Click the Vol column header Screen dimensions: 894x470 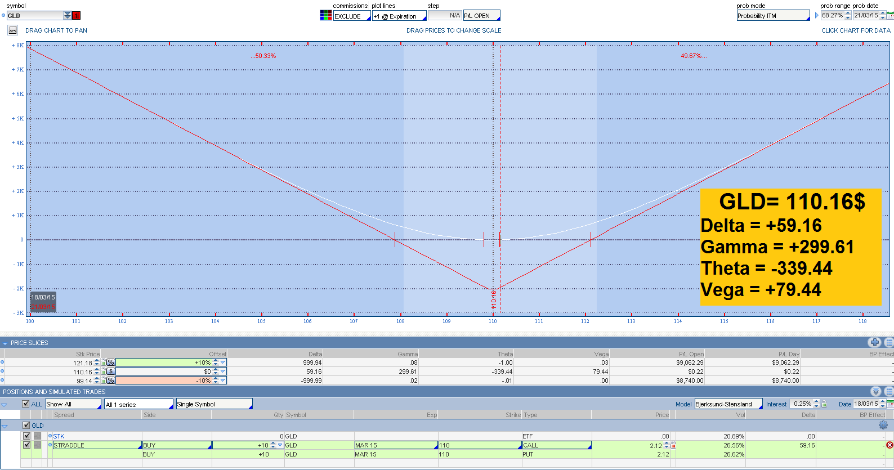(x=740, y=415)
